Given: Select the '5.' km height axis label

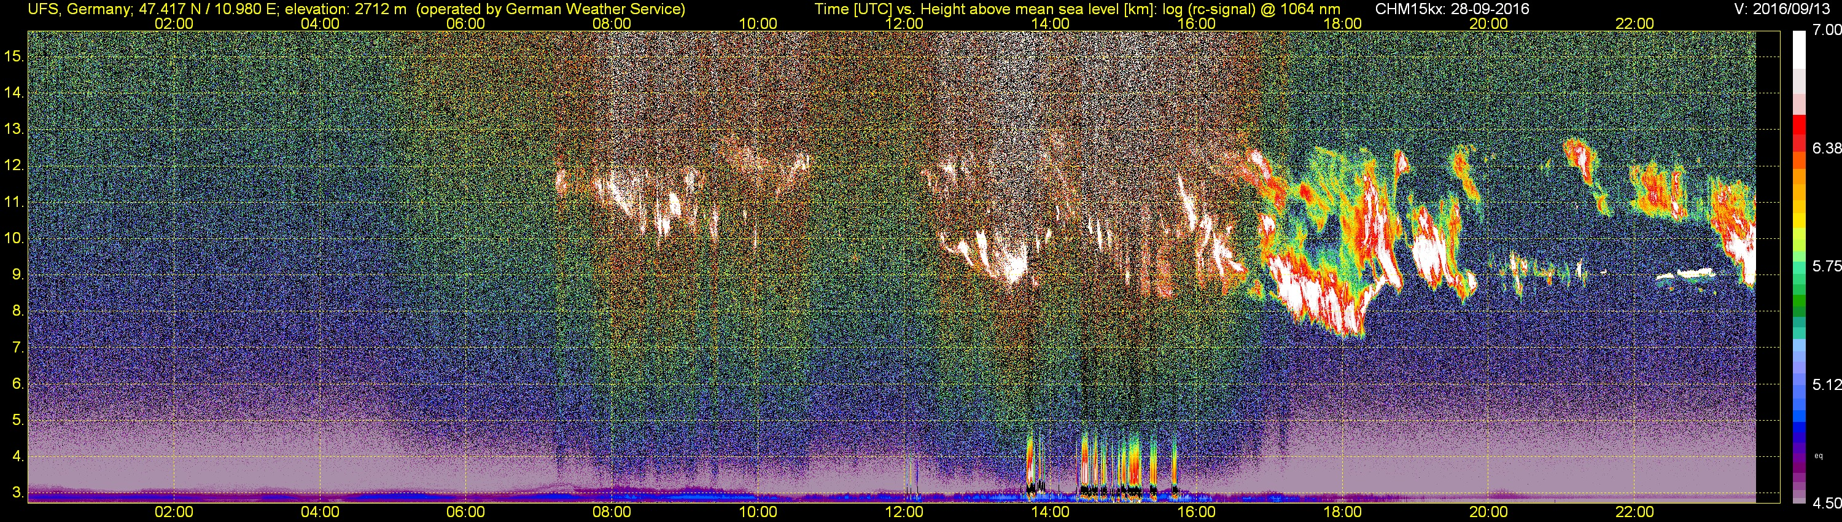Looking at the screenshot, I should tap(18, 421).
